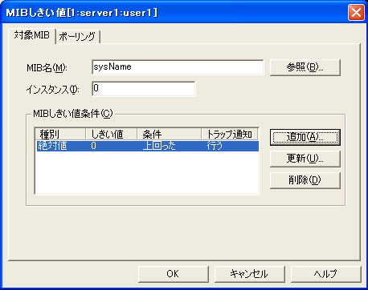This screenshot has width=368, height=290.
Task: Click the 上回った condition cell
Action: tap(159, 146)
